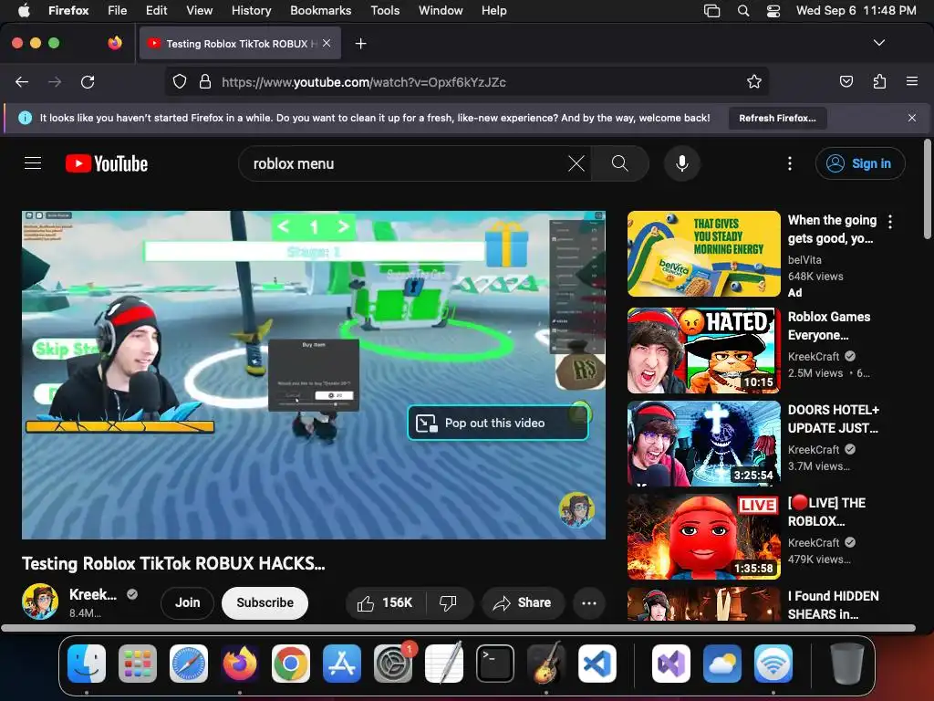Open the YouTube hamburger guide menu
The height and width of the screenshot is (701, 934).
point(33,163)
